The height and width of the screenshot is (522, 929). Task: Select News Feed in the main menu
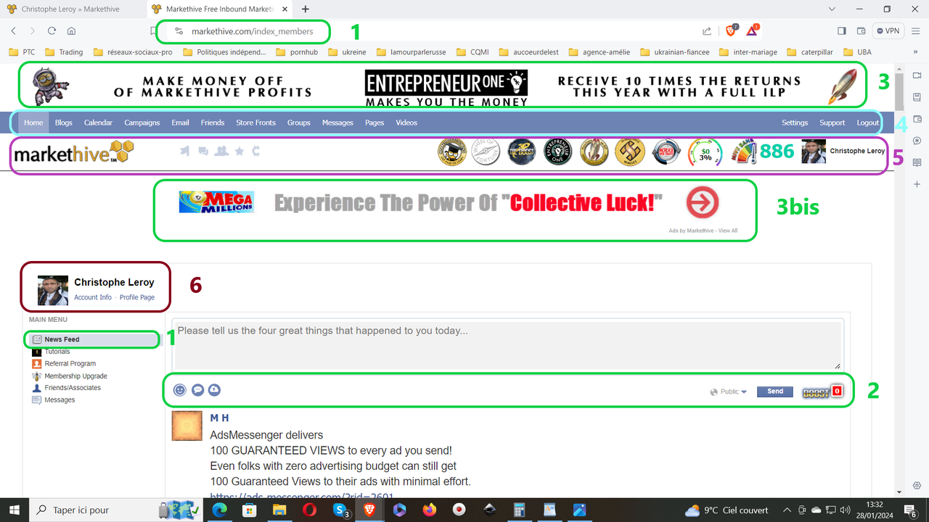coord(62,339)
